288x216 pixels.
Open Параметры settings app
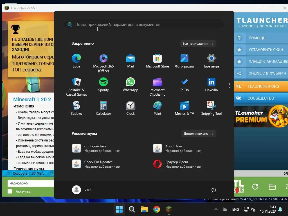pos(211,61)
